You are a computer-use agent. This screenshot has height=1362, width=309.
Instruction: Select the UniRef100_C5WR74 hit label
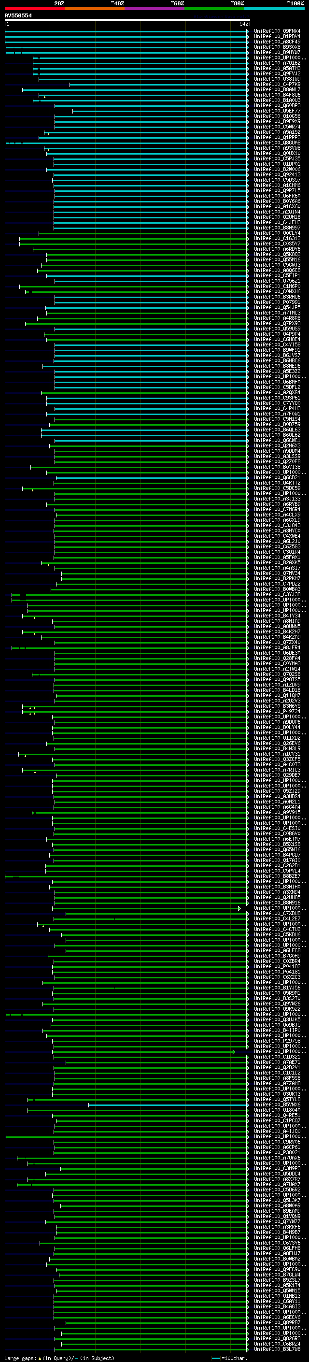pos(277,127)
